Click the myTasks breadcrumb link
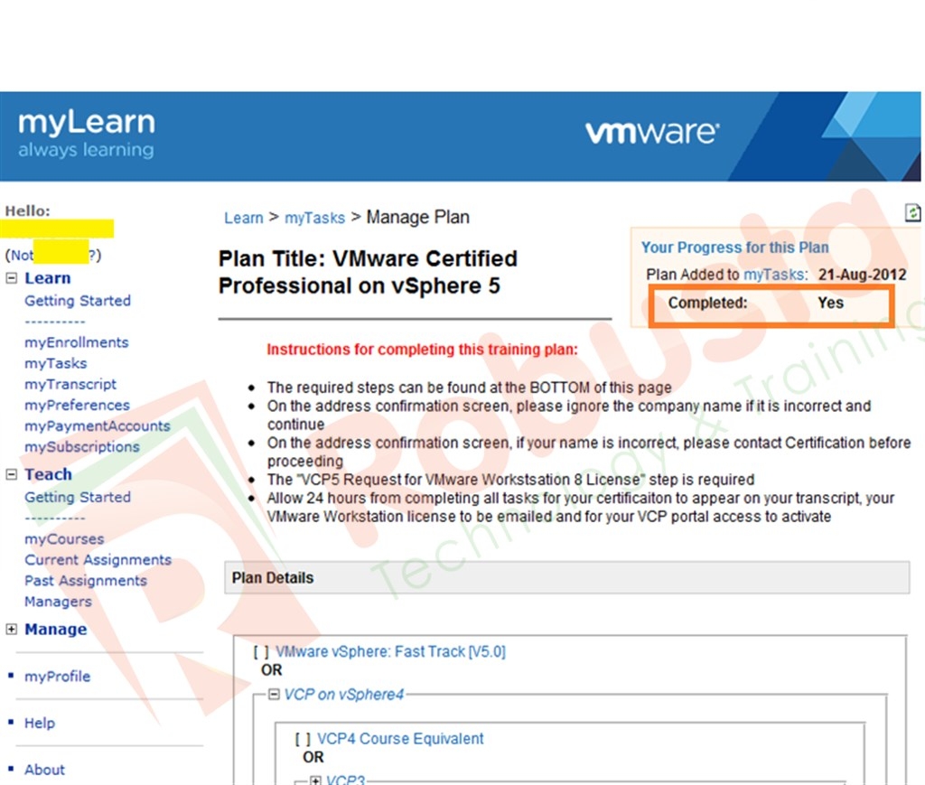925x785 pixels. 314,218
